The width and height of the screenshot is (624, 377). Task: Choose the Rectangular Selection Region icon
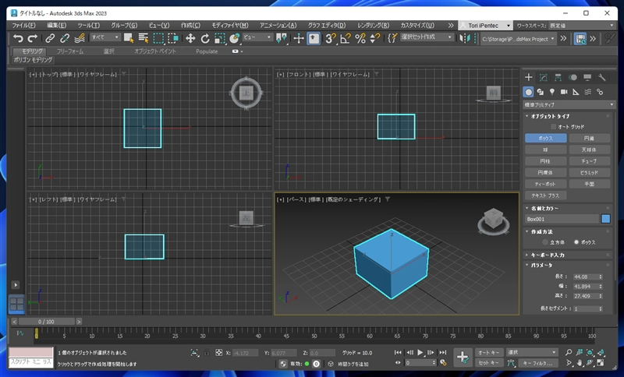(x=158, y=38)
